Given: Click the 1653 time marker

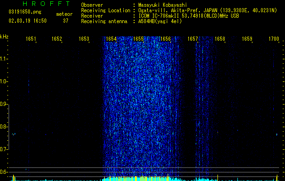Looking at the screenshot, I should coord(84,39).
